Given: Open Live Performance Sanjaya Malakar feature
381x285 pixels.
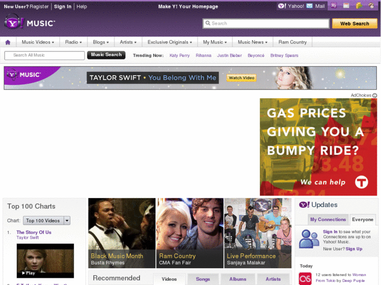Looking at the screenshot, I should click(258, 233).
